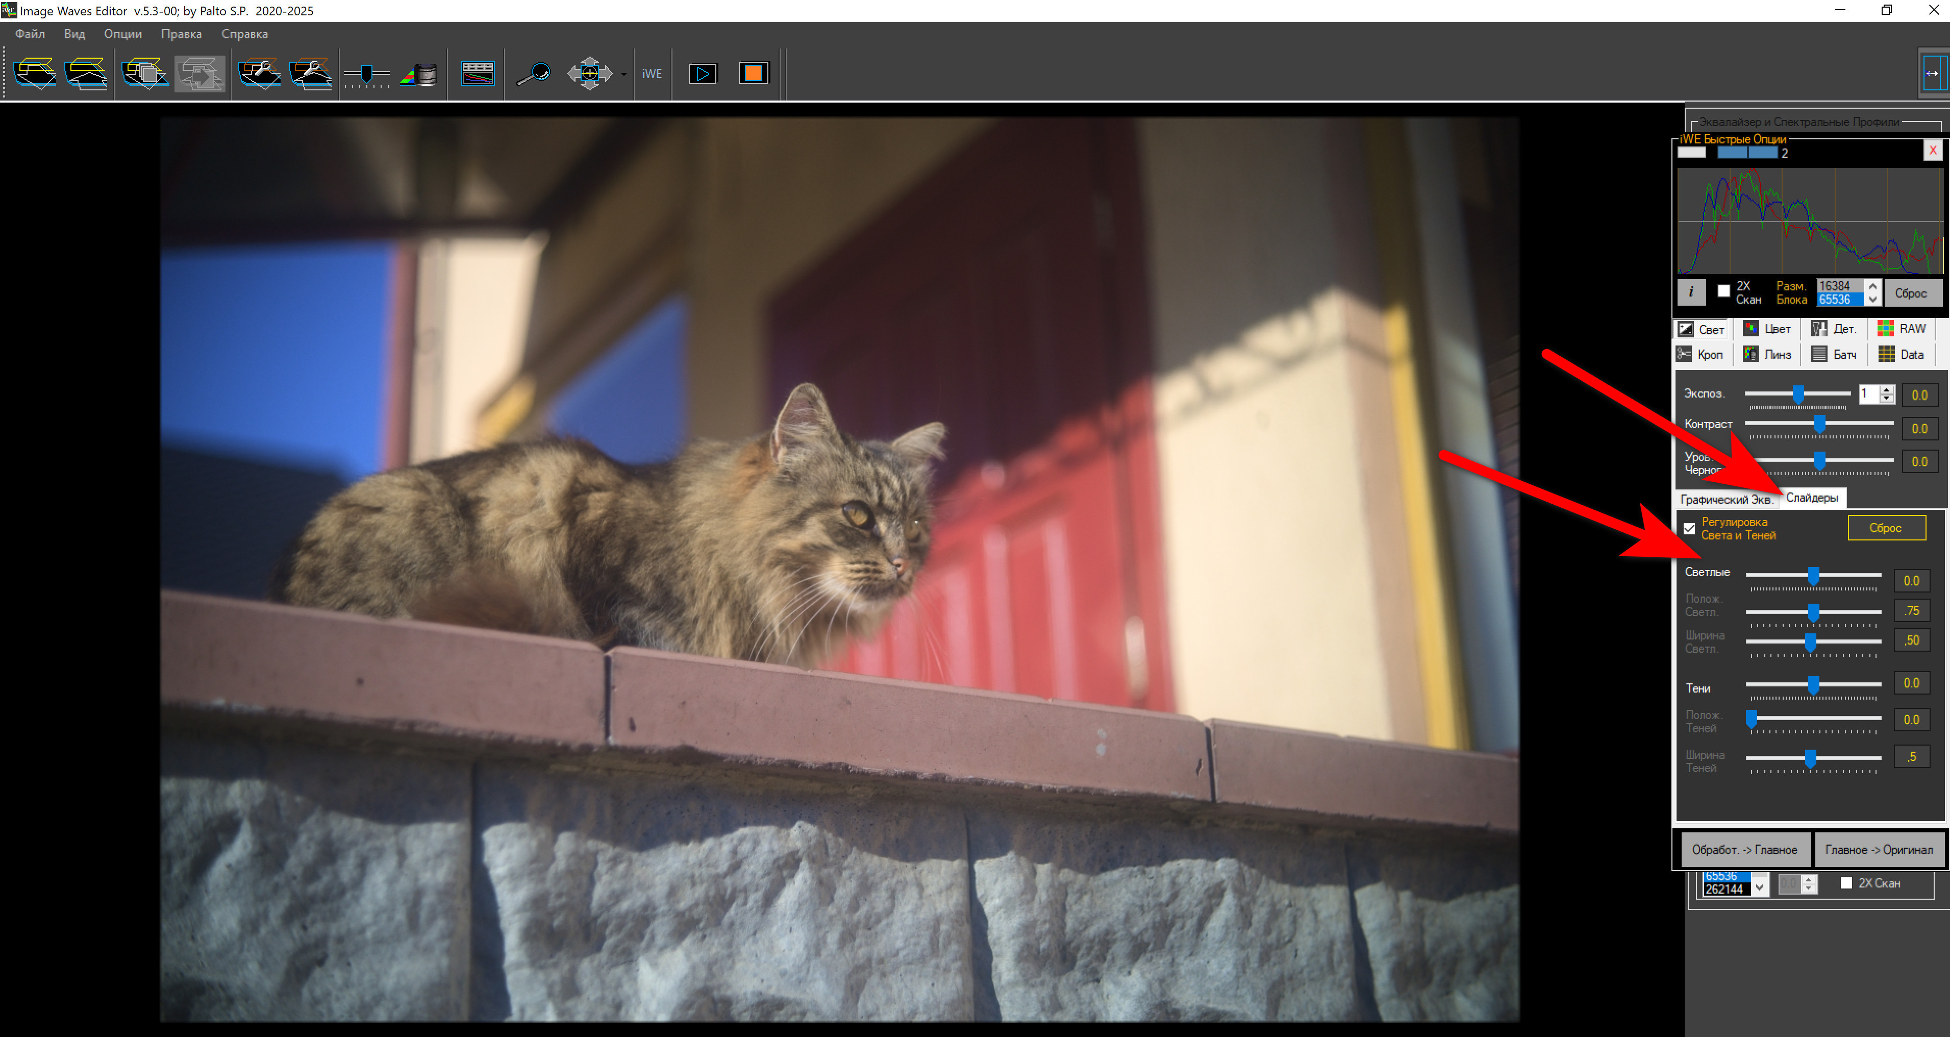Viewport: 1950px width, 1037px height.
Task: Click Разм. Блока list down arrow
Action: [x=1873, y=300]
